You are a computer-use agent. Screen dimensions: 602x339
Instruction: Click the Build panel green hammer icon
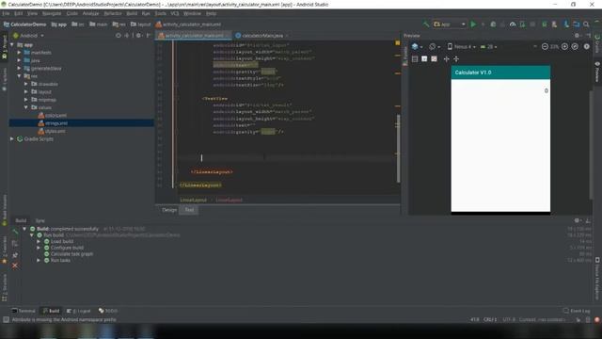[x=15, y=232]
